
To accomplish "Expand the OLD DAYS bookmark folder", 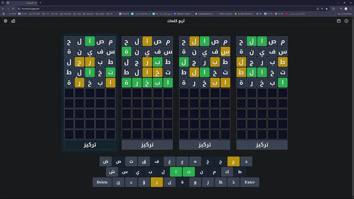I will (x=35, y=14).
